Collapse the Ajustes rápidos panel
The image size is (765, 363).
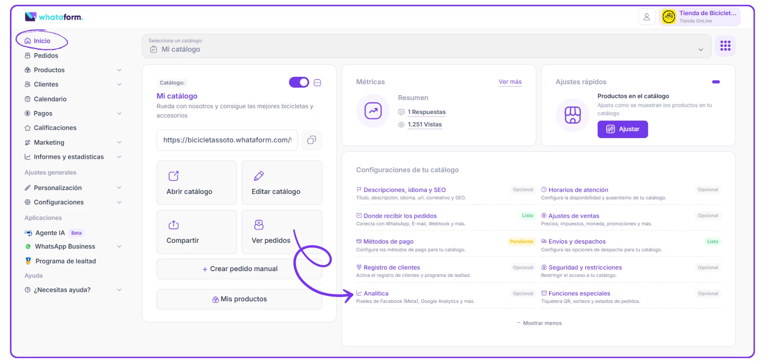click(716, 82)
